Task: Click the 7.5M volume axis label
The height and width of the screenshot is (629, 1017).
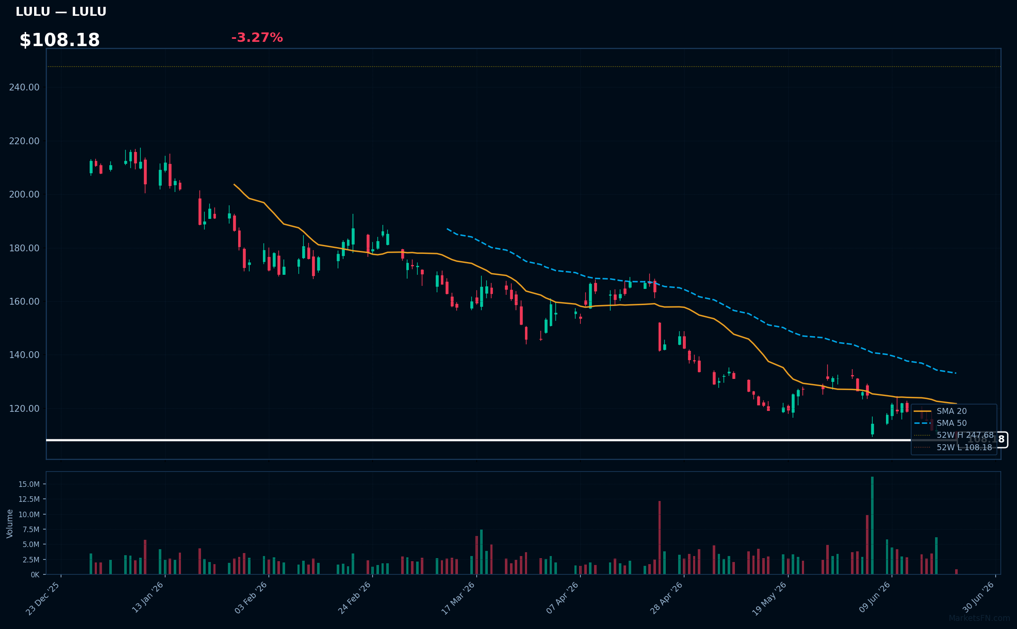Action: pos(31,529)
